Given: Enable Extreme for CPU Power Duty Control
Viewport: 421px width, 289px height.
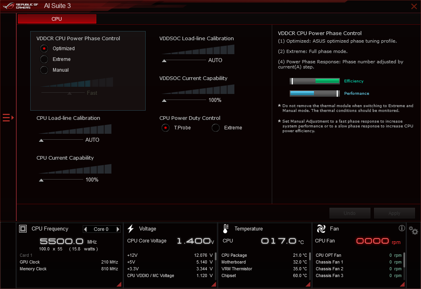Looking at the screenshot, I should click(215, 128).
